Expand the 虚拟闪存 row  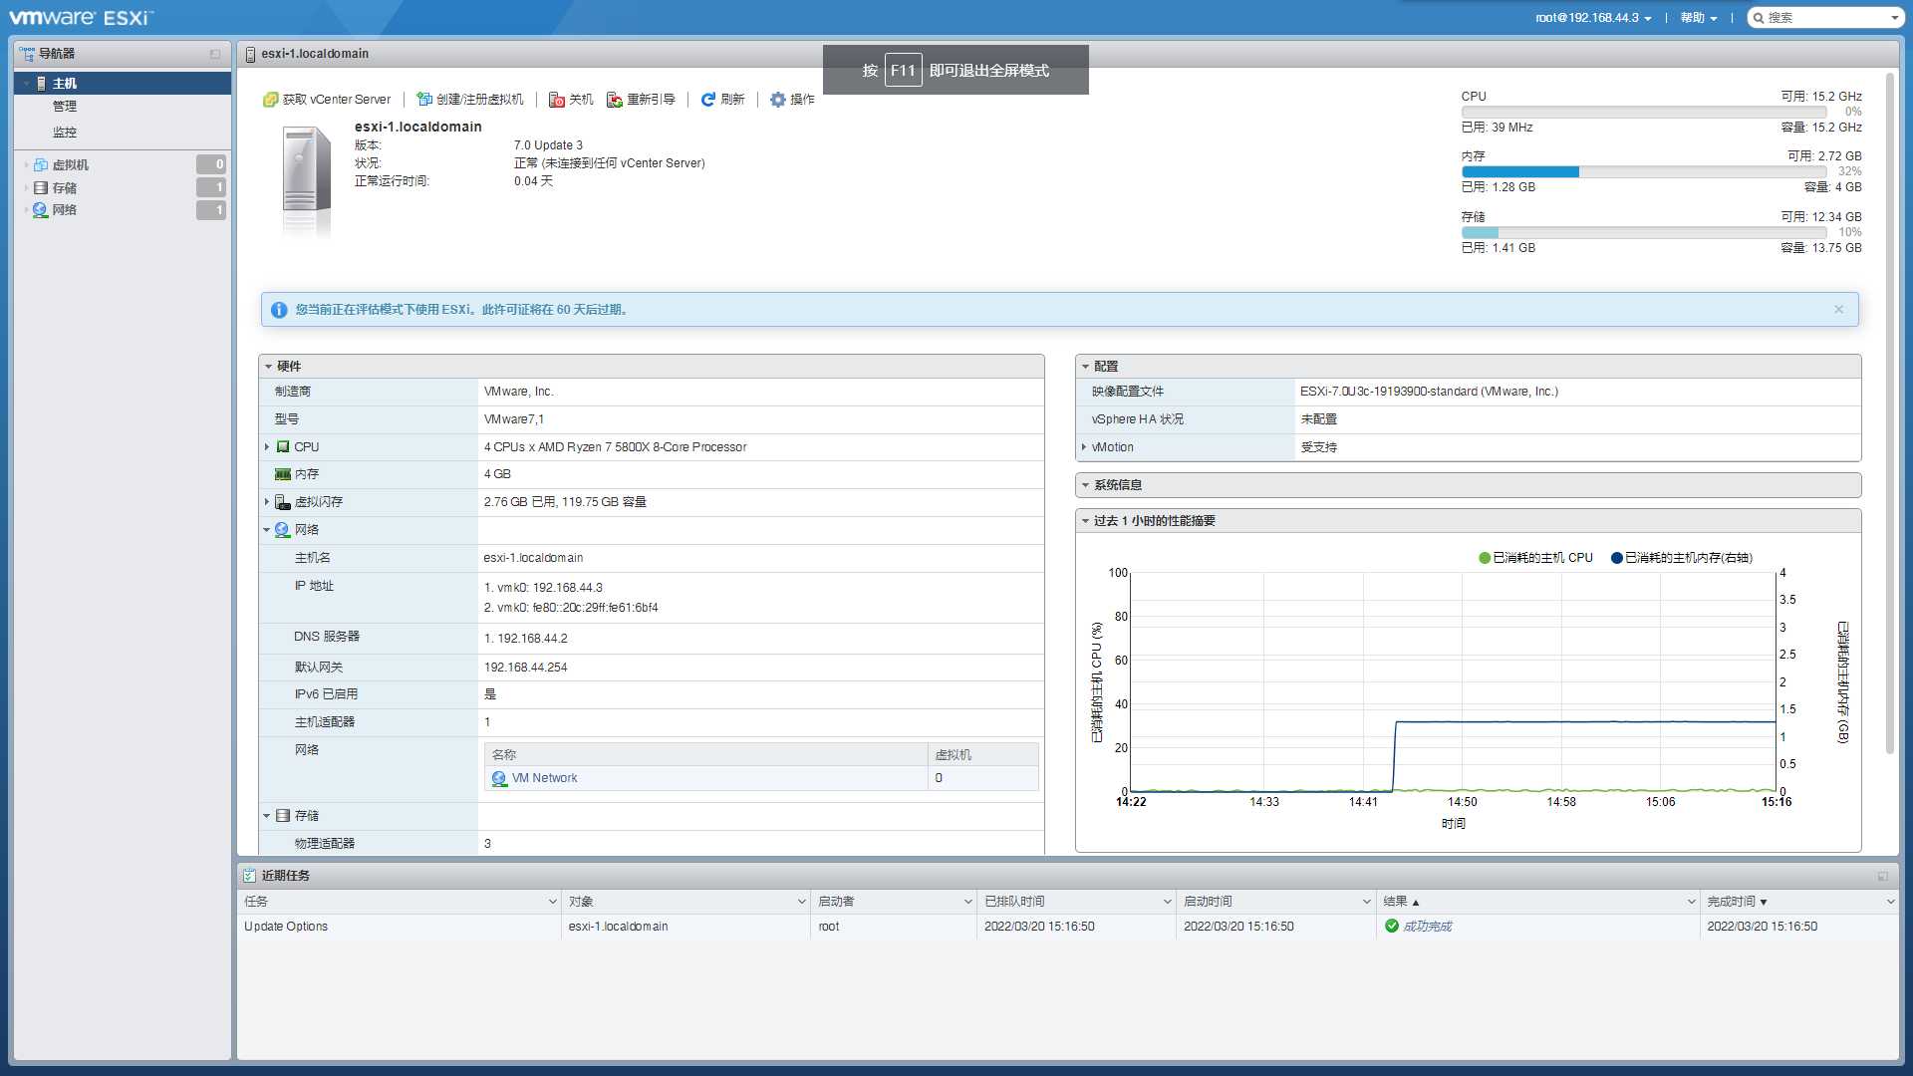[267, 502]
